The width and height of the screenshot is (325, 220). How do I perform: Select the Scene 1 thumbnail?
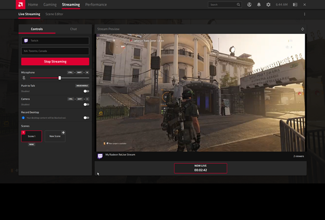31,136
